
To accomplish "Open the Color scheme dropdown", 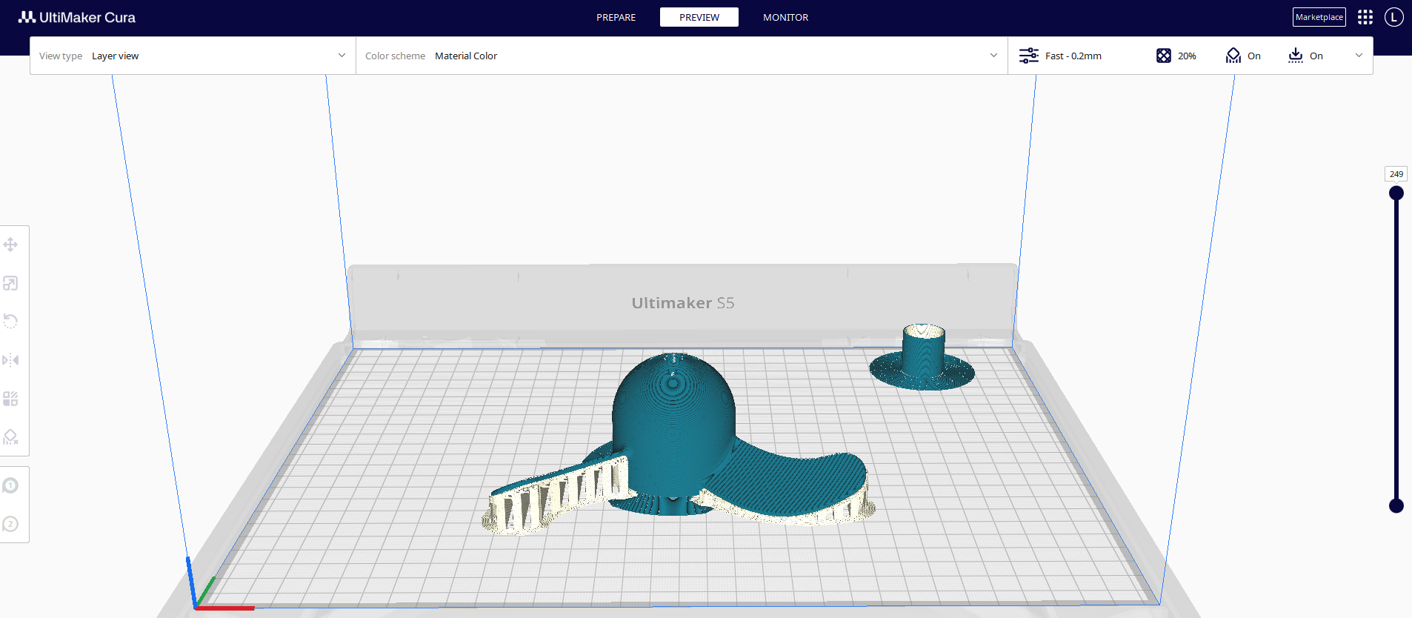I will point(682,56).
